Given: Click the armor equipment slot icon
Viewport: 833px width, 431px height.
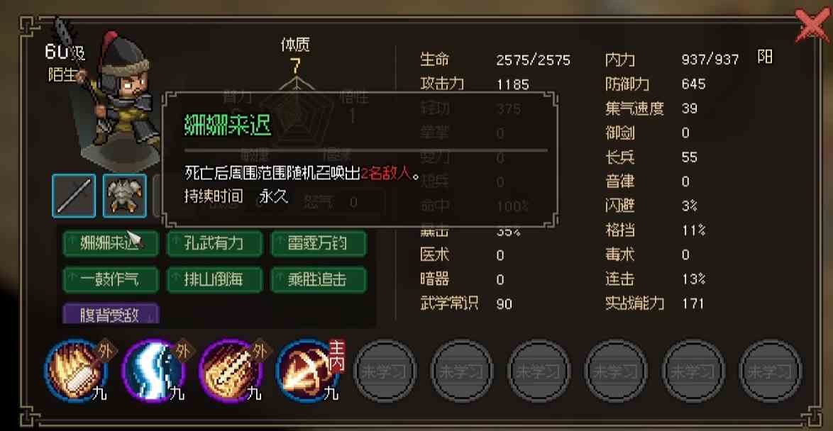Looking at the screenshot, I should [x=124, y=196].
